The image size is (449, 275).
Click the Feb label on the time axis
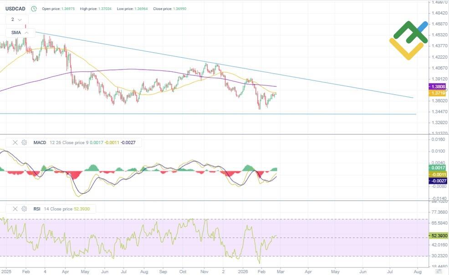tap(25, 271)
